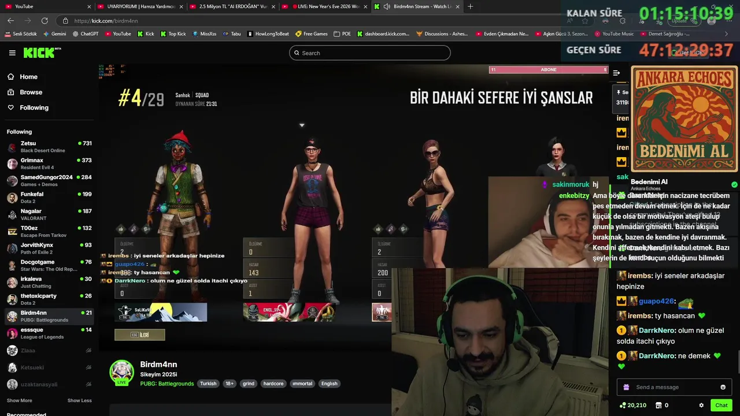Expand following list with Show More
740x416 pixels.
(x=19, y=400)
